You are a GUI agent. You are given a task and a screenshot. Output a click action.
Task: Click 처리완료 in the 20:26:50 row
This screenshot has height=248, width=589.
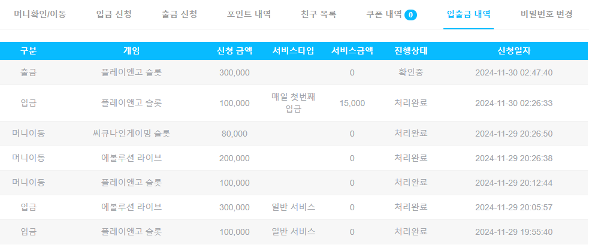pos(411,134)
